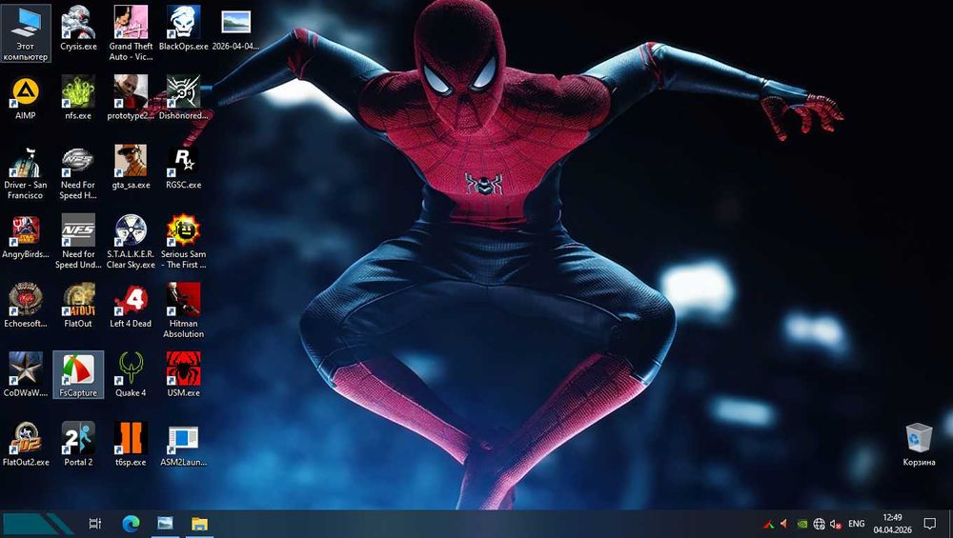This screenshot has width=953, height=538.
Task: Click the multicolor tray icon beside the red speaker
Action: coord(769,524)
